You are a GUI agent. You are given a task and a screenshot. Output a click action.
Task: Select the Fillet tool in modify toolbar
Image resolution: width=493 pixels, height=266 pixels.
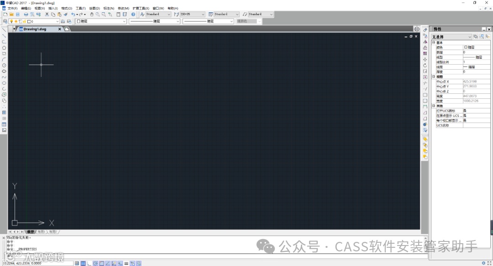coord(425,118)
